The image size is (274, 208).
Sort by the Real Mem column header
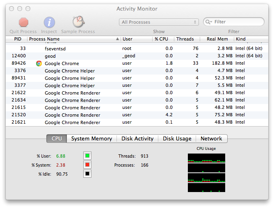pos(217,39)
